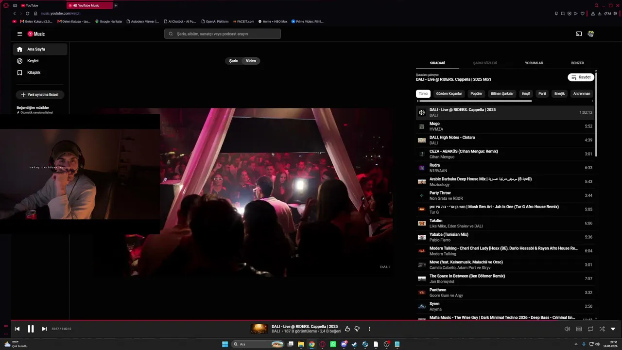Image resolution: width=622 pixels, height=350 pixels.
Task: Select the Parti filter chip
Action: [x=542, y=94]
